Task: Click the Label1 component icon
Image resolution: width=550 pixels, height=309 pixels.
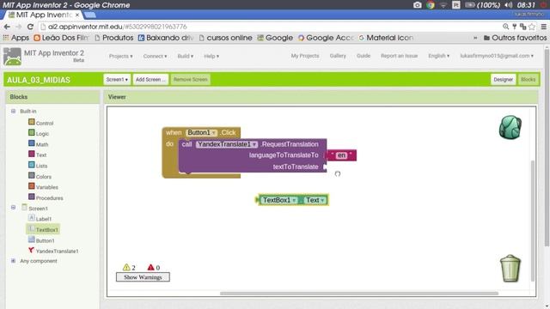Action: [32, 218]
